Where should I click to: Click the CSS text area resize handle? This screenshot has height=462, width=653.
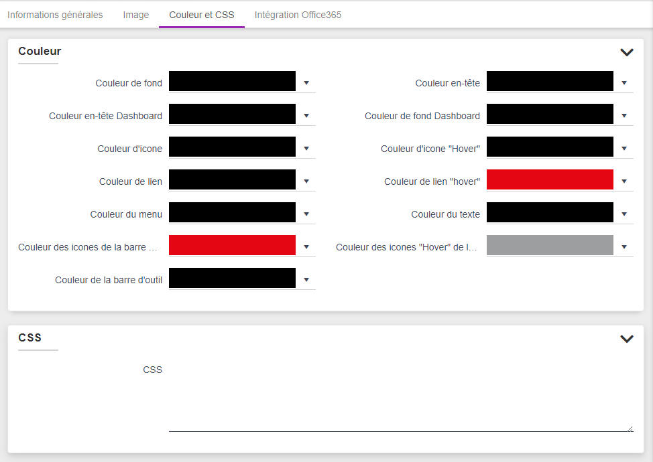click(630, 429)
